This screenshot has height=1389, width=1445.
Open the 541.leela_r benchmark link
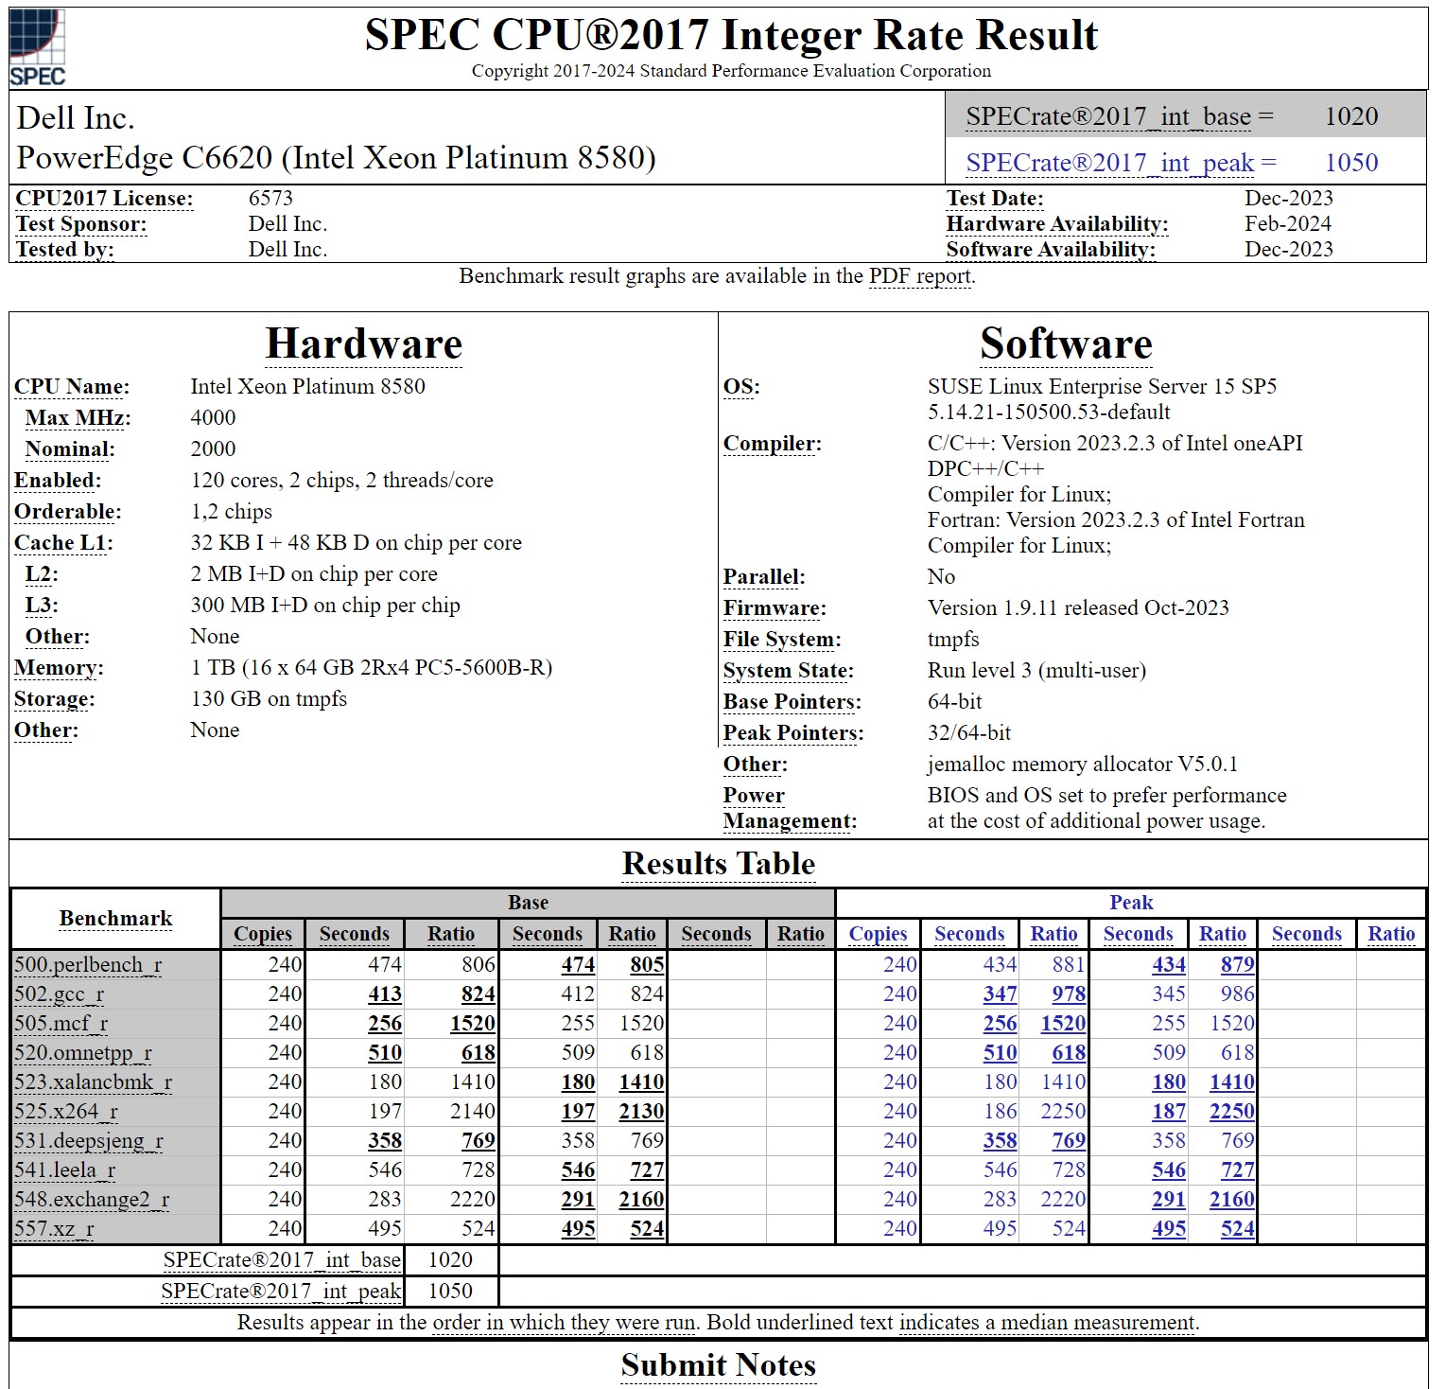click(65, 1170)
